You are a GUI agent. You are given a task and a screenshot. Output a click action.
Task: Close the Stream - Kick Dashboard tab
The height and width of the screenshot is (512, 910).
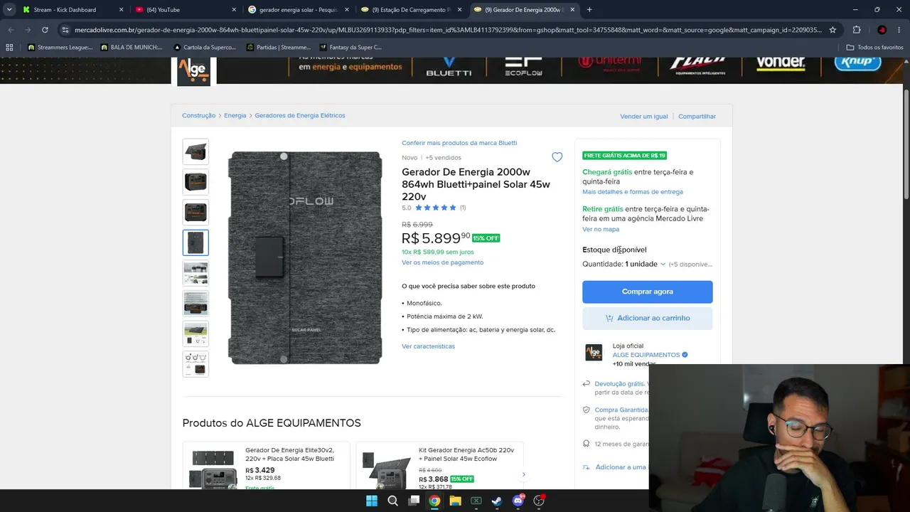121,10
